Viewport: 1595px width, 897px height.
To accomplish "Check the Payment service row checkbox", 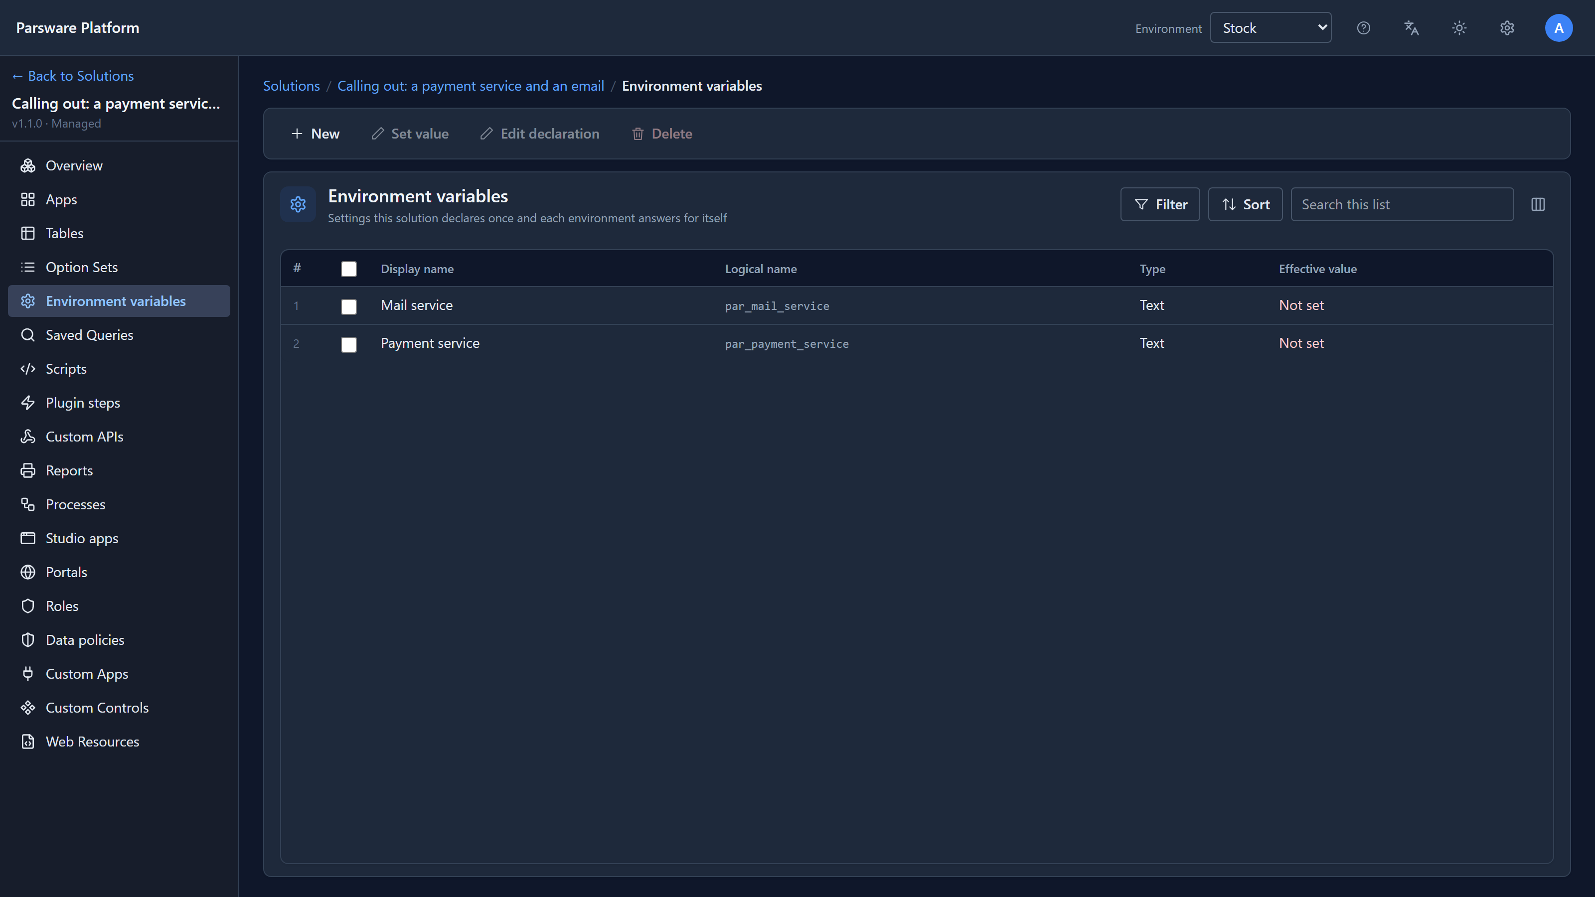I will click(x=348, y=344).
